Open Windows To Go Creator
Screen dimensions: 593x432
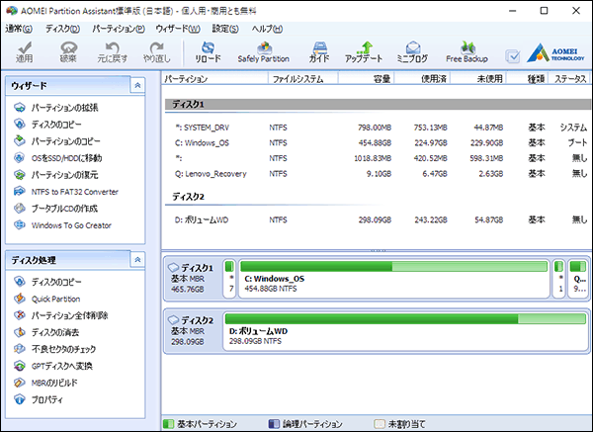(x=63, y=225)
